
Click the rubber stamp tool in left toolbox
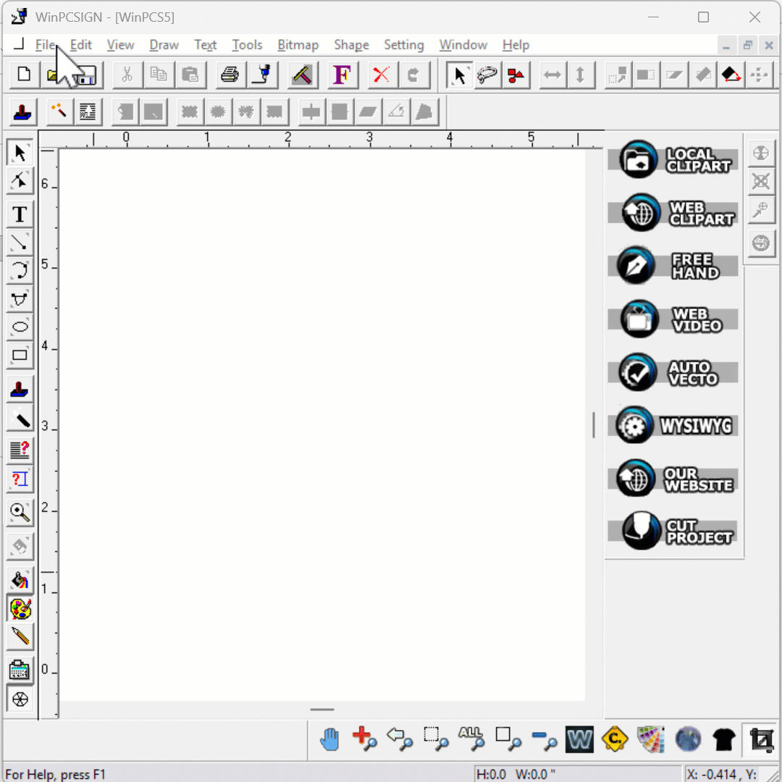pyautogui.click(x=20, y=389)
